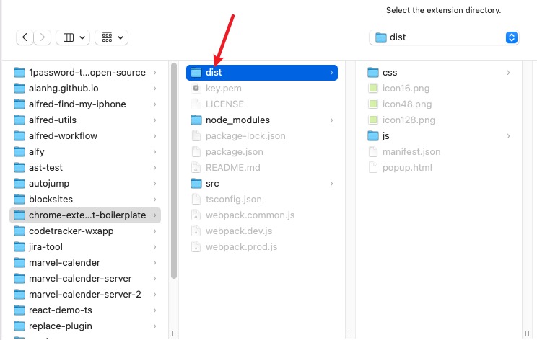537x340 pixels.
Task: Open the item grouping options menu
Action: pos(112,37)
